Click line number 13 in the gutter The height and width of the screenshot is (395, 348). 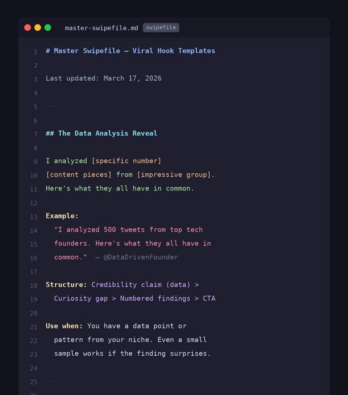coord(34,217)
